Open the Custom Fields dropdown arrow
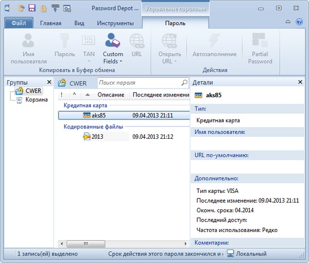 coord(121,61)
